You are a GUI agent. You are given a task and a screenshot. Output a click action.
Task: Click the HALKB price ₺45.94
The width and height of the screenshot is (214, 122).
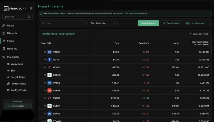tap(116, 83)
